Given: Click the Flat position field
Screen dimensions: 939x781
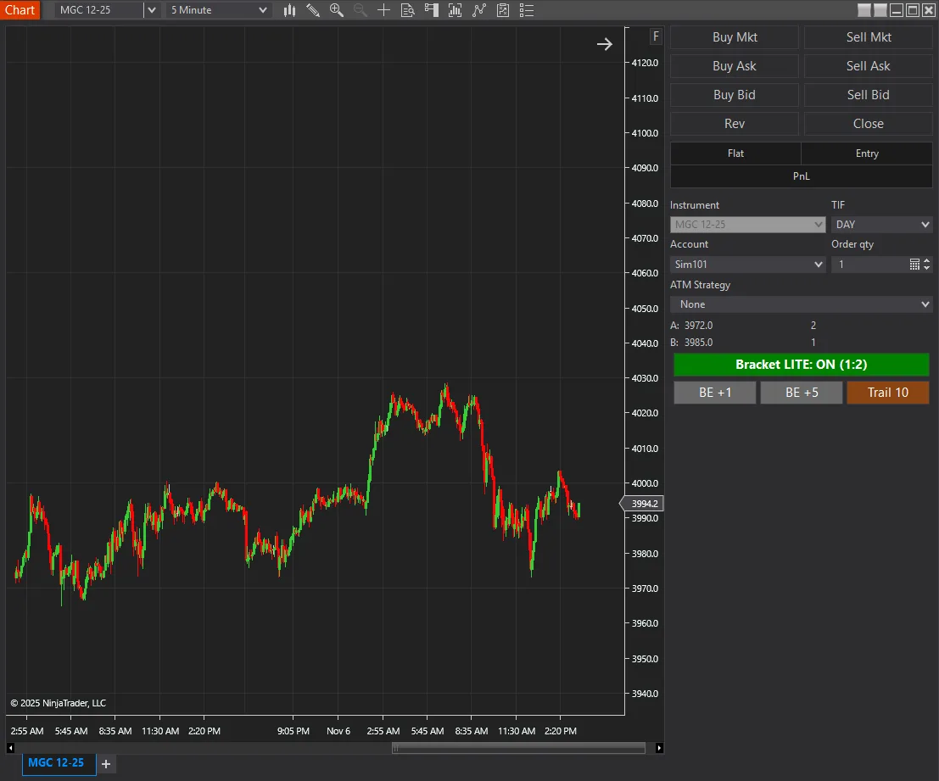Looking at the screenshot, I should 735,153.
